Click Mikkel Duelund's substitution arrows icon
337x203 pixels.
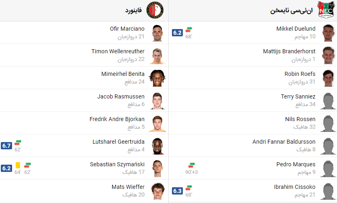pos(189,29)
